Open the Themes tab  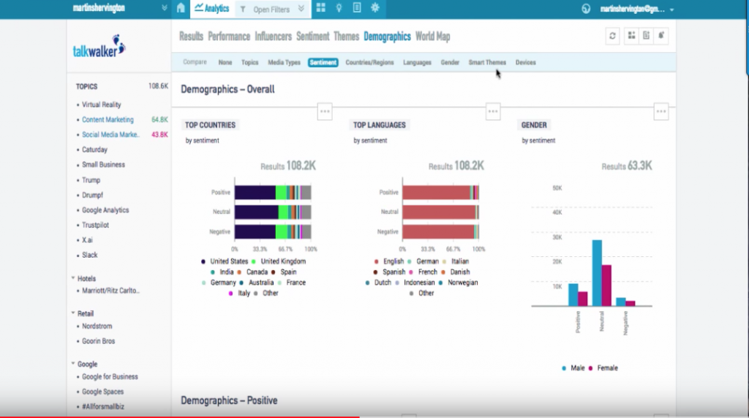[x=346, y=37]
